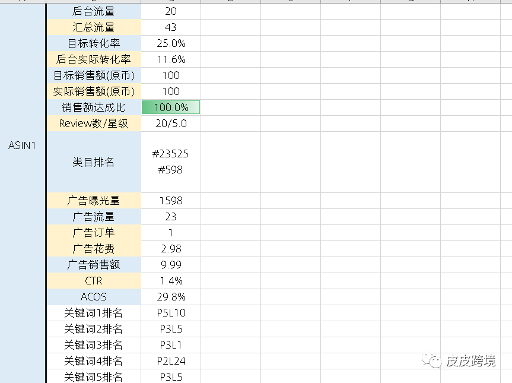Click the 关键词1排名 cell showing P5L10
Screen dimensions: 512x383
pyautogui.click(x=171, y=312)
